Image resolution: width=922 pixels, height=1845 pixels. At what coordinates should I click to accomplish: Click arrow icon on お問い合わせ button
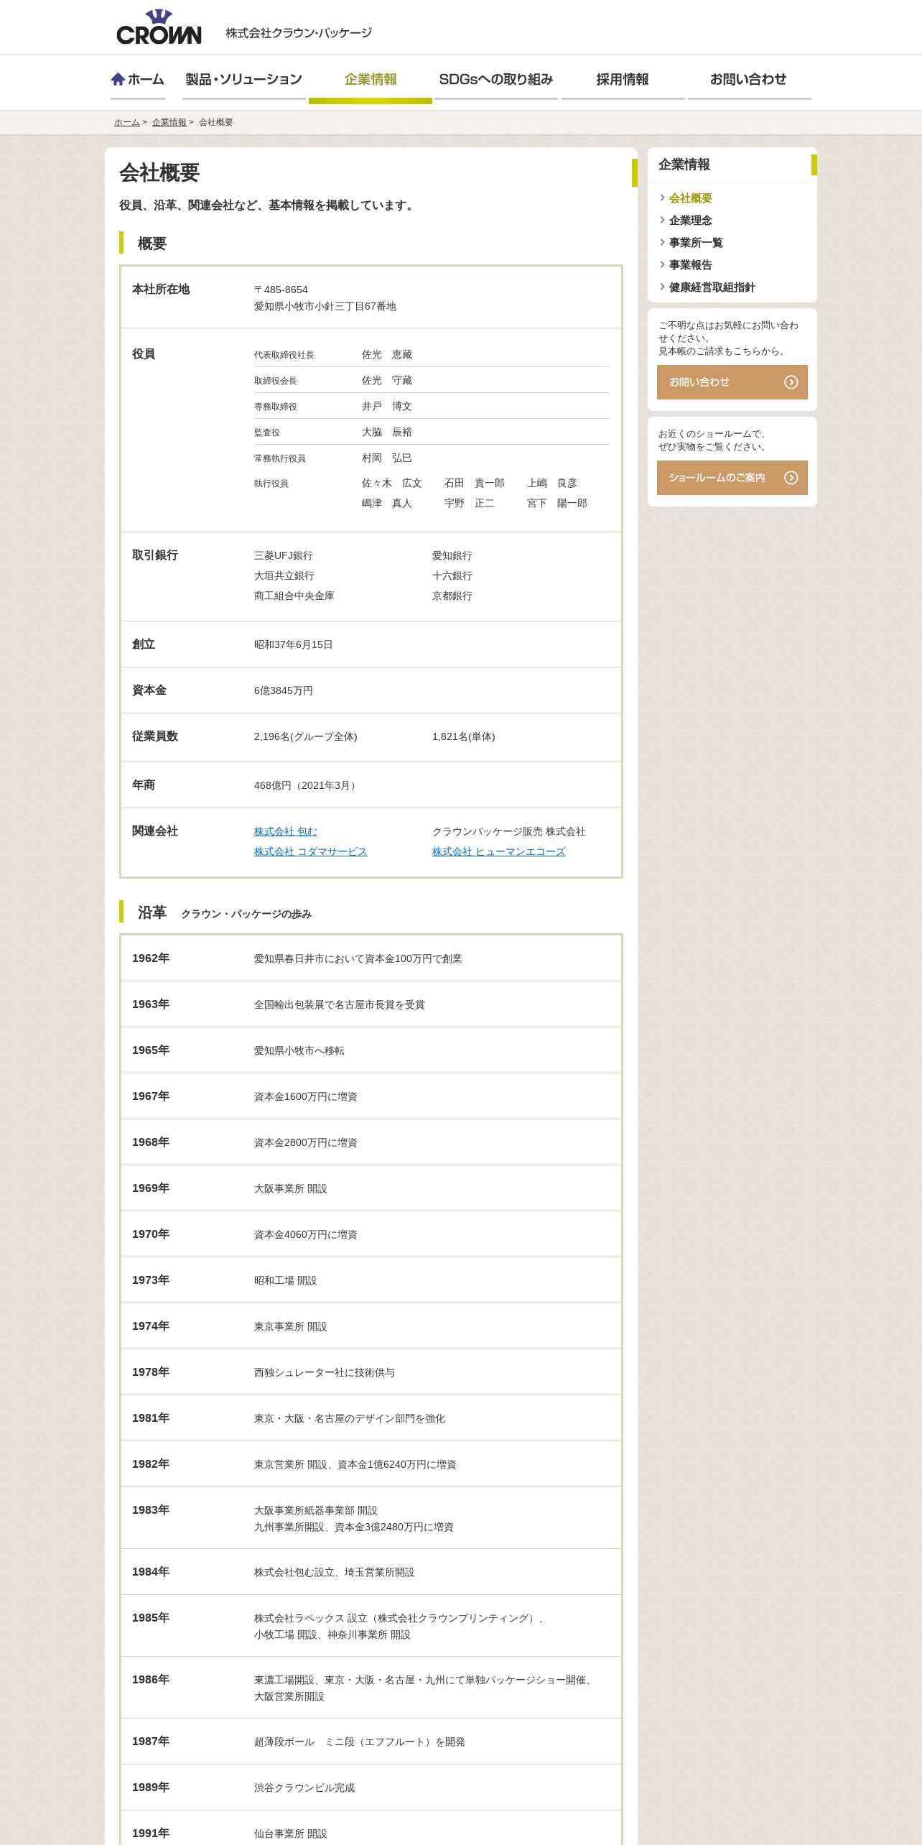[791, 382]
